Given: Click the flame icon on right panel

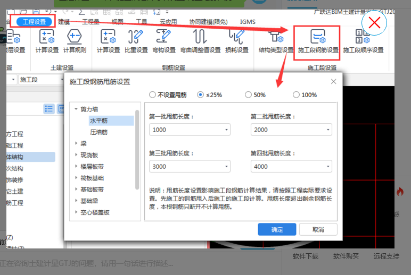Looking at the screenshot, I should [400, 191].
